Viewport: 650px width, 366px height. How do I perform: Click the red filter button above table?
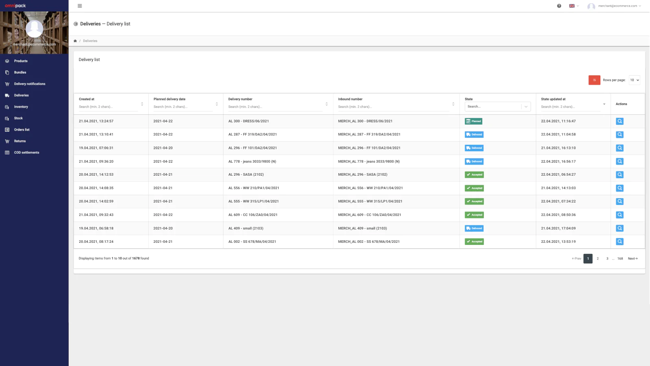tap(594, 80)
